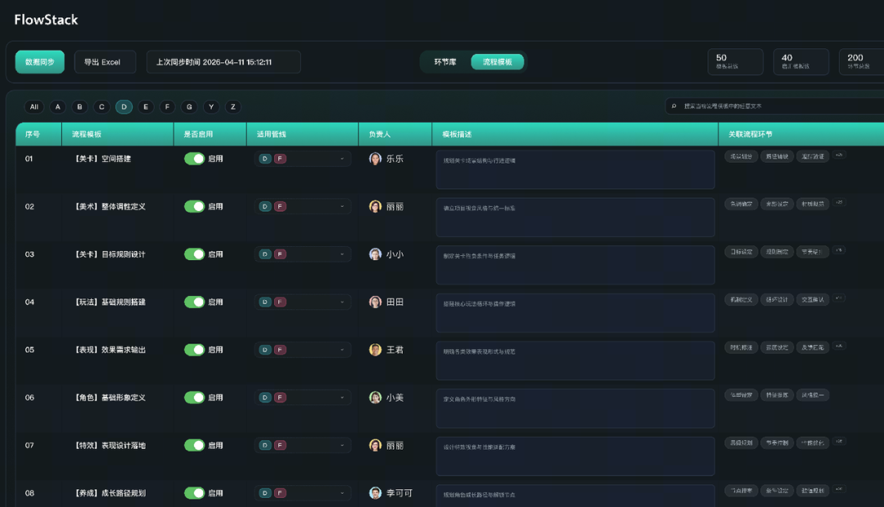Click the avatar next to 小小
Viewport: 884px width, 507px height.
pyautogui.click(x=375, y=254)
